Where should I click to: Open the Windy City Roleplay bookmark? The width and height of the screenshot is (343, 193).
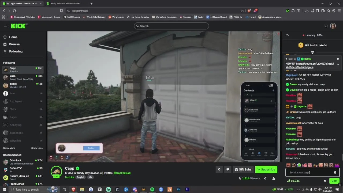click(94, 17)
